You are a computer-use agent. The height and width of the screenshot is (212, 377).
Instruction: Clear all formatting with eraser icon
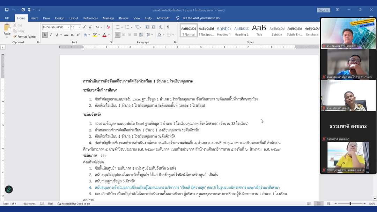108,27
